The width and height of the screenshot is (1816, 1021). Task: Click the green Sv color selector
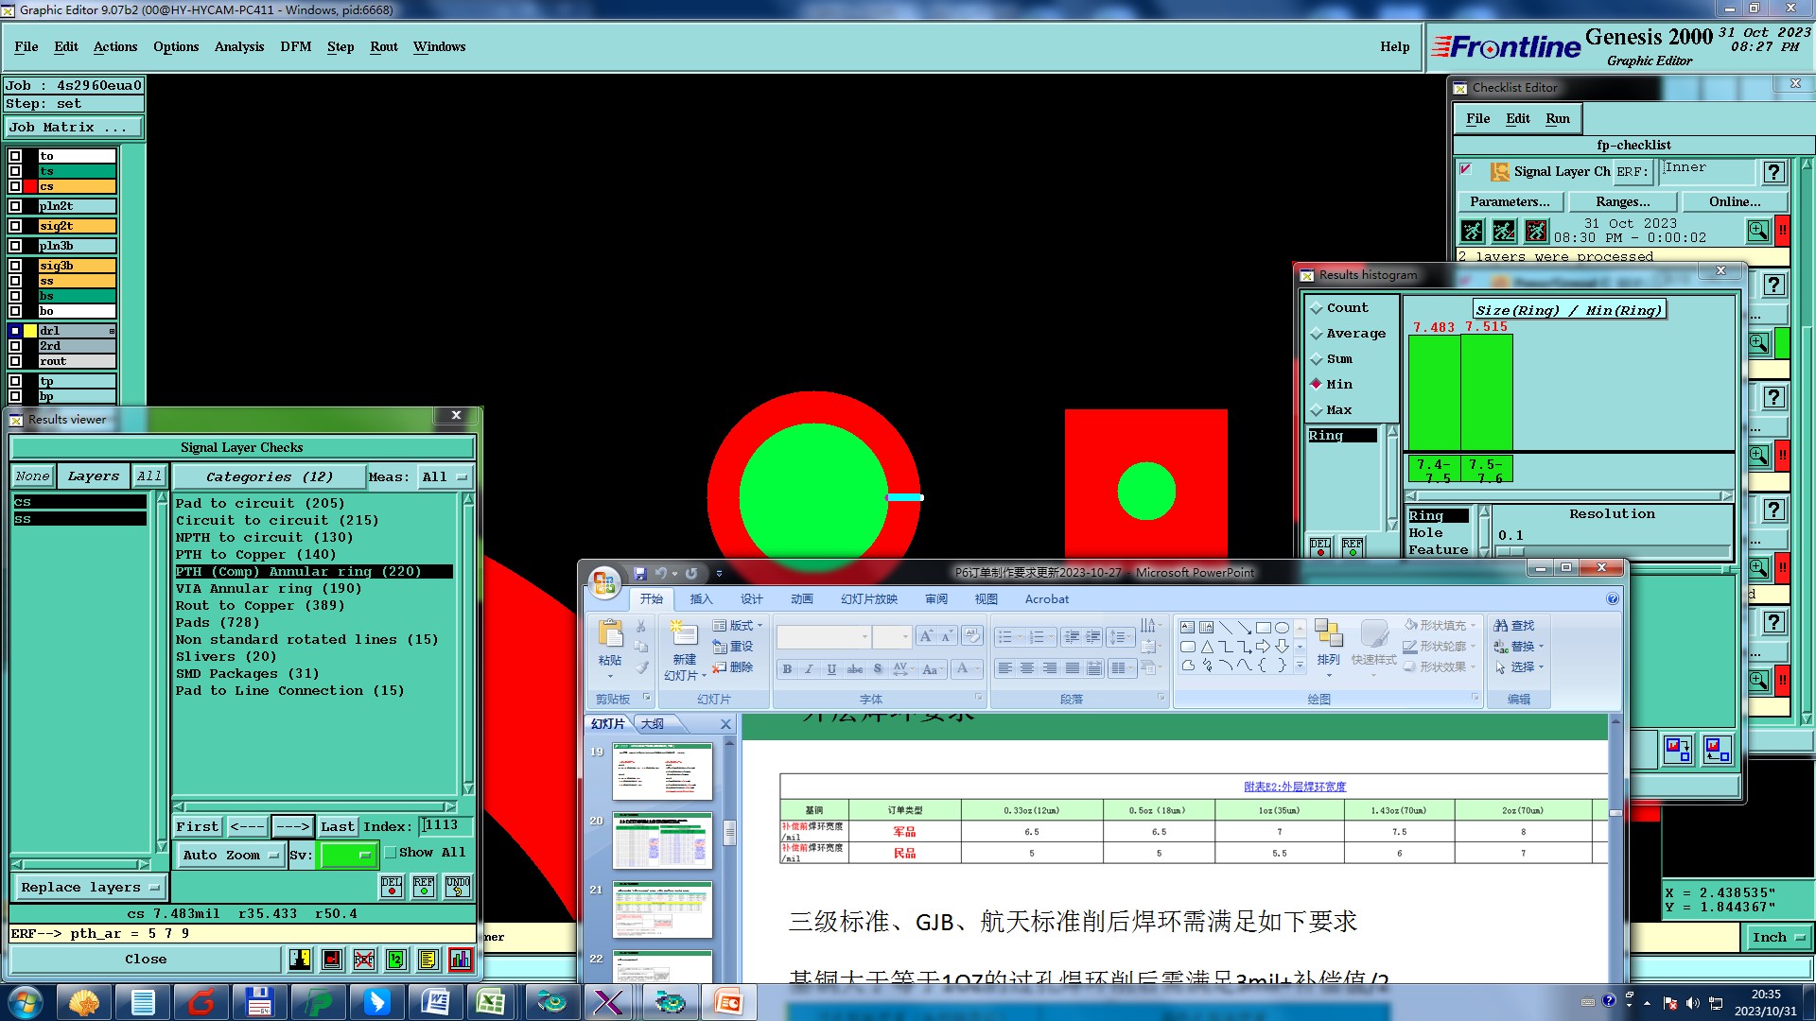point(347,855)
